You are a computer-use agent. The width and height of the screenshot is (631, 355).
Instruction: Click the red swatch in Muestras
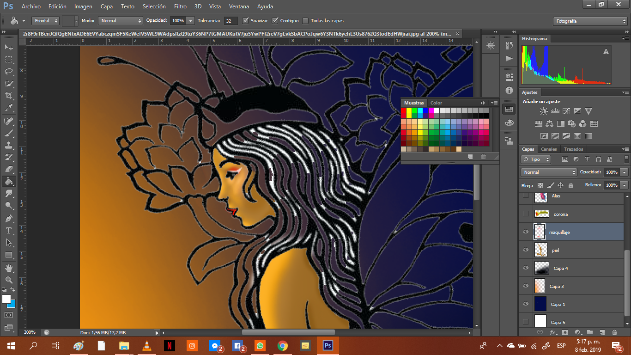click(x=403, y=110)
